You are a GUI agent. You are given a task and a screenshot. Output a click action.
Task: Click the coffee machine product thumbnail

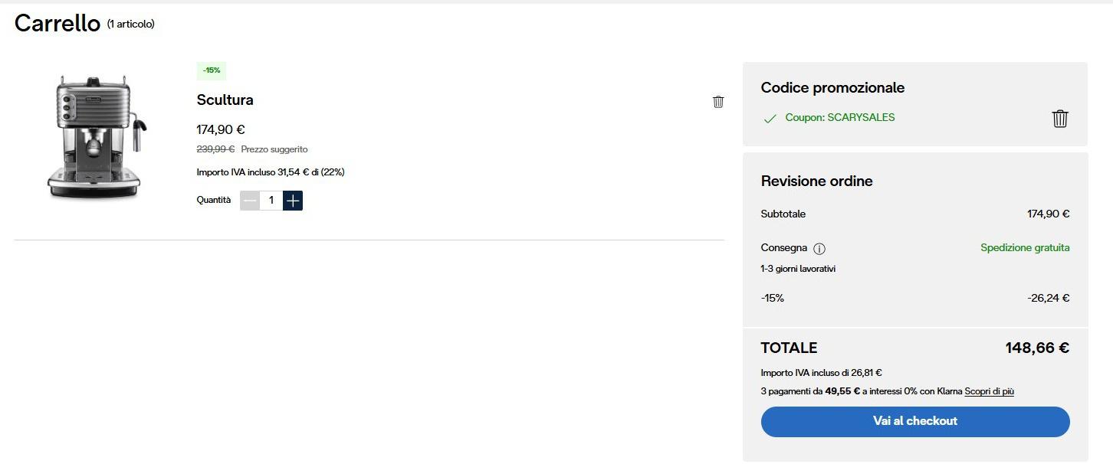tap(96, 138)
